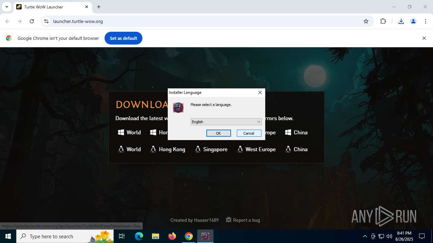Open File Explorer from taskbar
Viewport: 433px width, 243px height.
155,236
